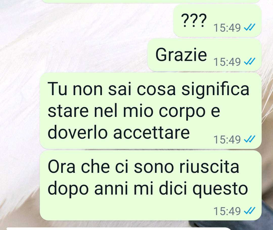Tap the words 'doverlo accettare'
273x230 pixels.
coord(119,132)
